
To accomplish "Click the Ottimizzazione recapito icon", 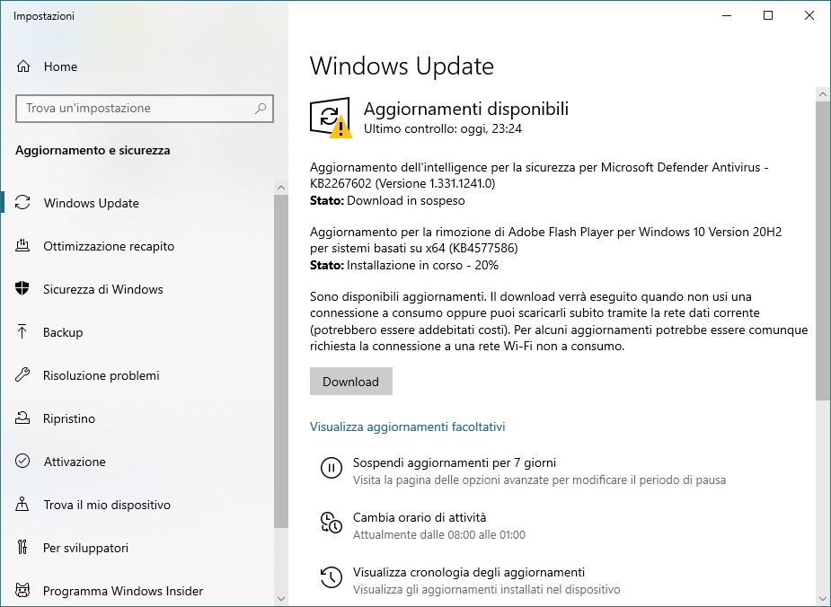I will click(x=22, y=246).
